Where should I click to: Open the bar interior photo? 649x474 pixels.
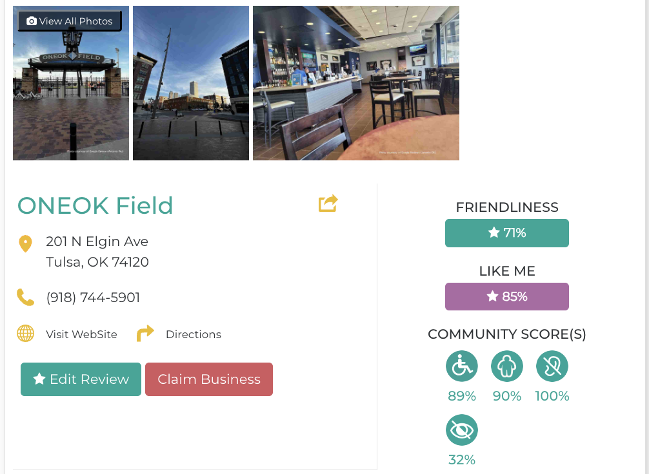tap(356, 83)
